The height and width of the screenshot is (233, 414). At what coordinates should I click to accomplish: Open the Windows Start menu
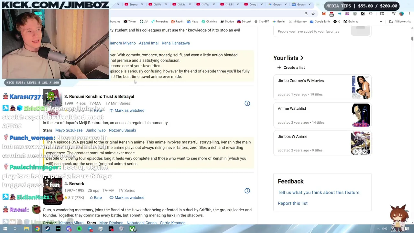[x=5, y=229]
